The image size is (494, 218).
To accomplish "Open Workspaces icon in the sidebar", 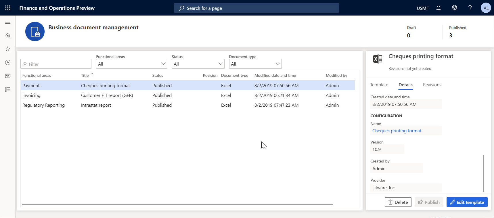I will coord(8,76).
